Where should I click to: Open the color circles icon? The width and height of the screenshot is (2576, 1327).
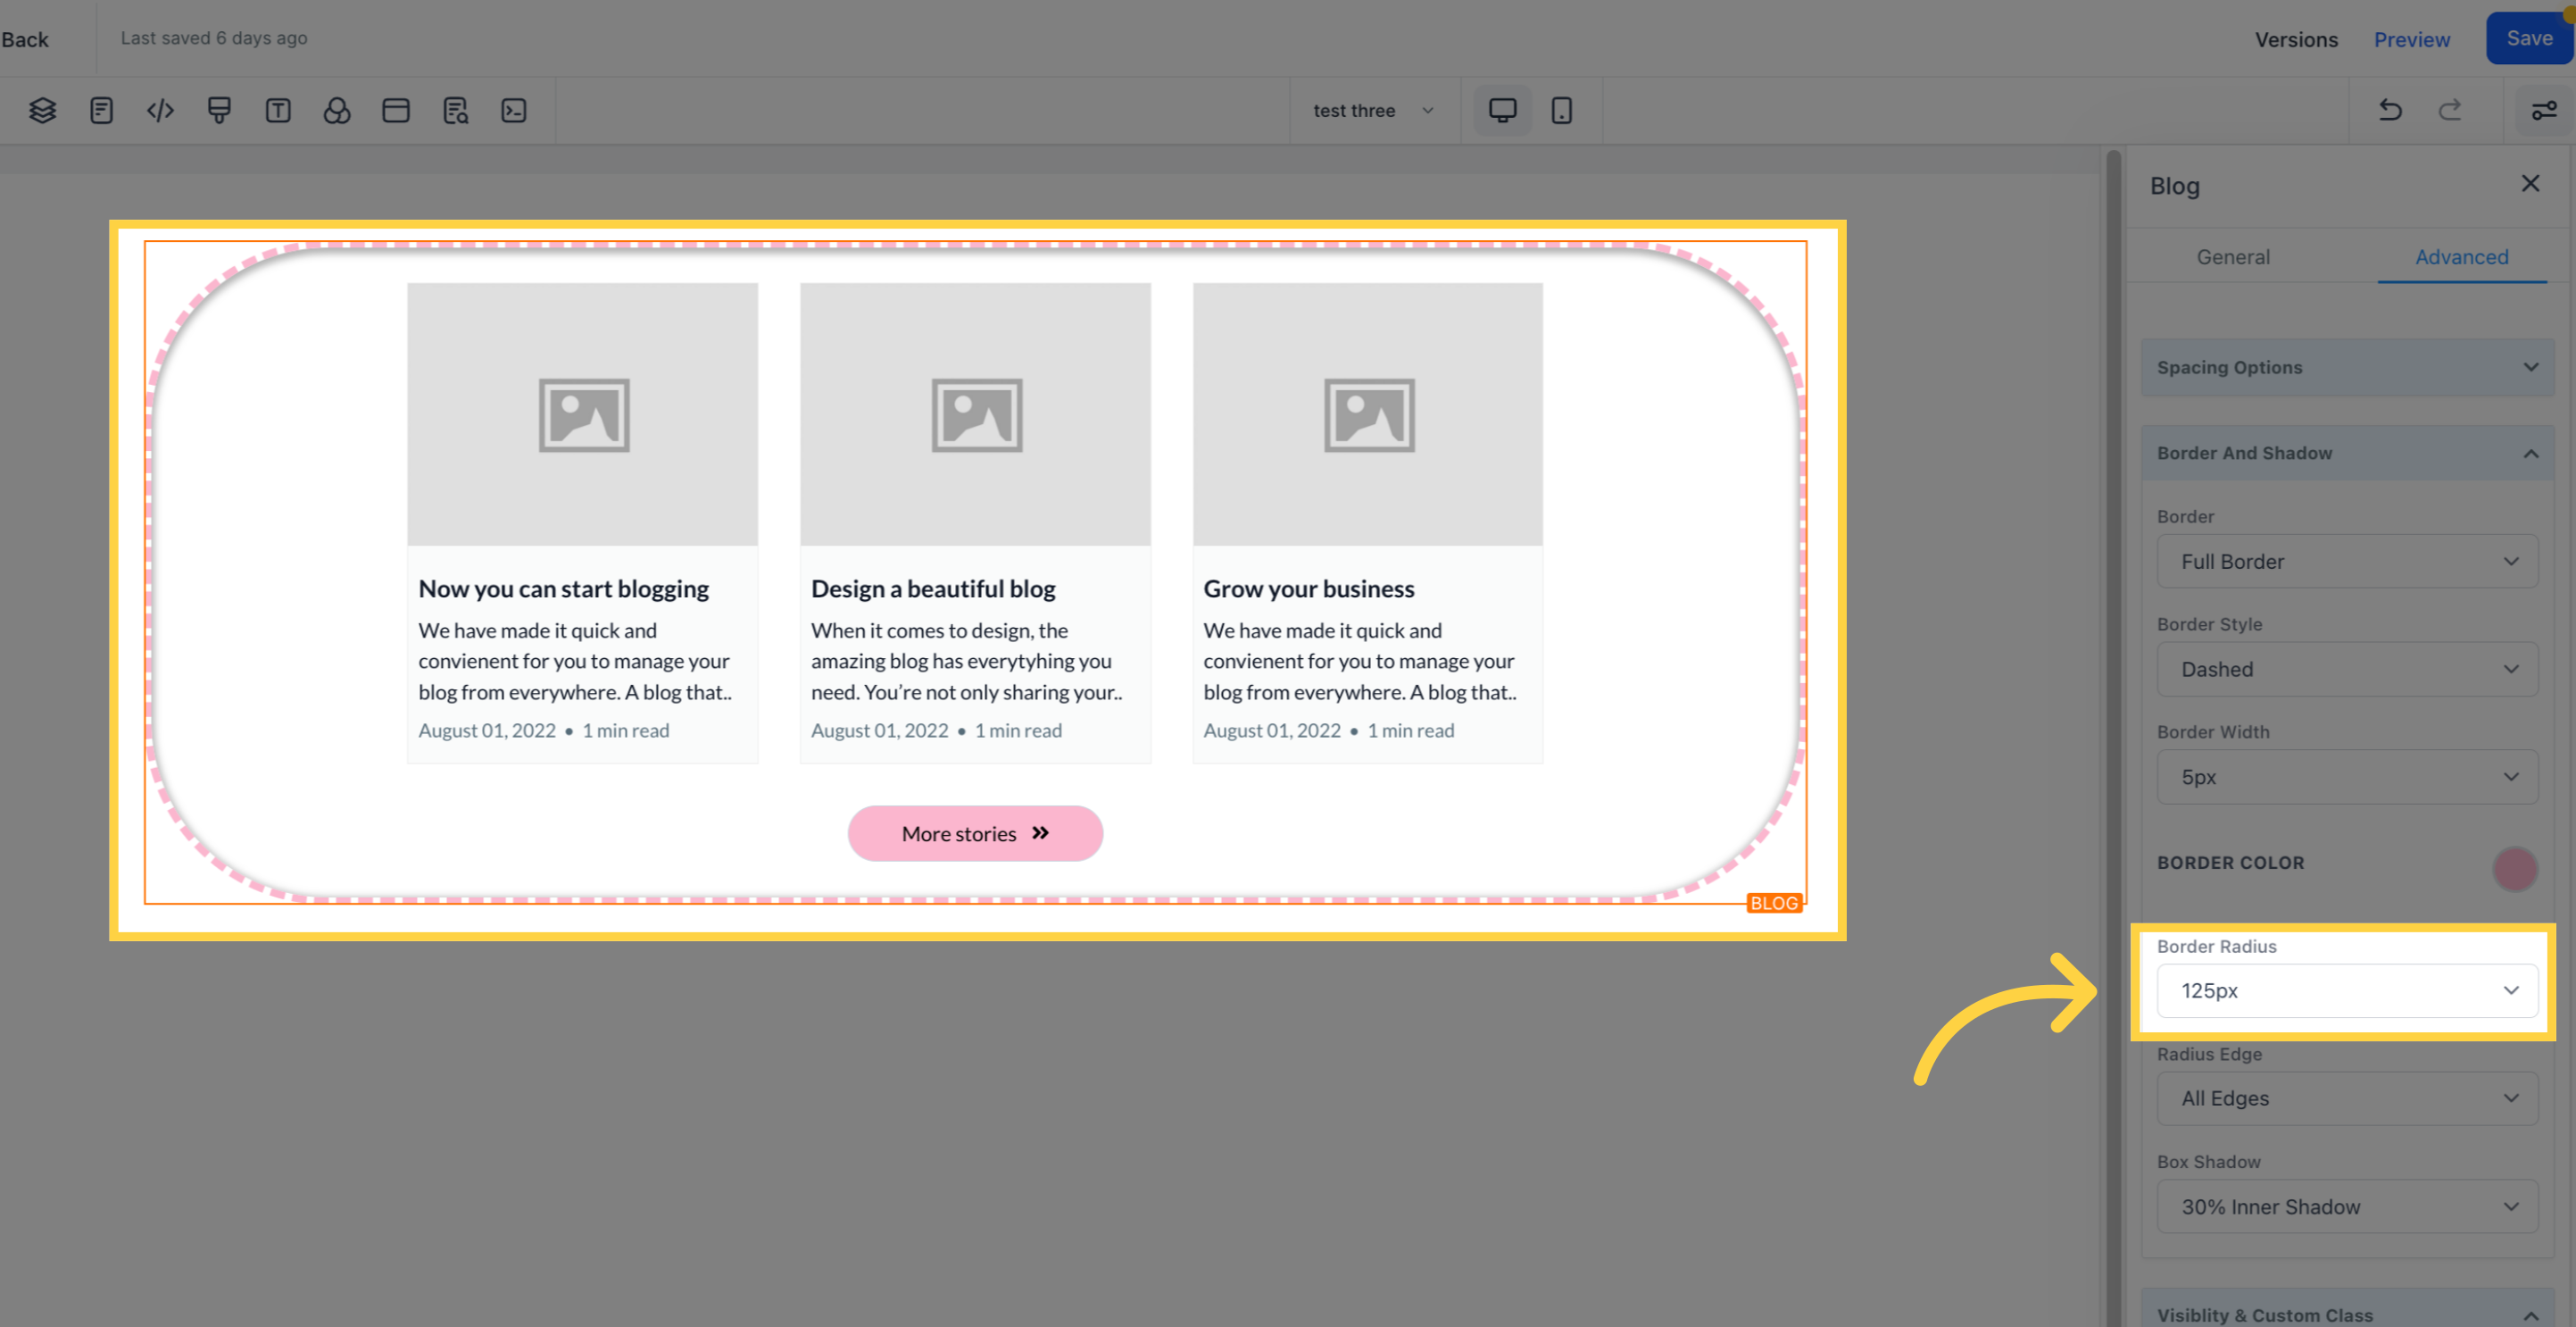337,110
